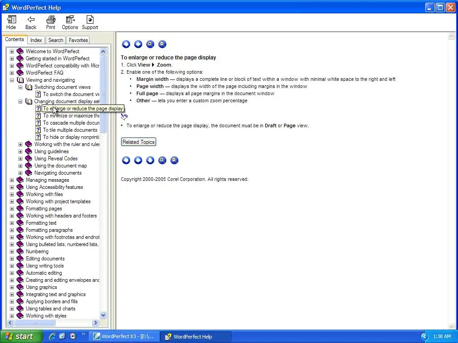458x343 pixels.
Task: Click book icon next to Welcome to WordPerfect
Action: [20, 51]
